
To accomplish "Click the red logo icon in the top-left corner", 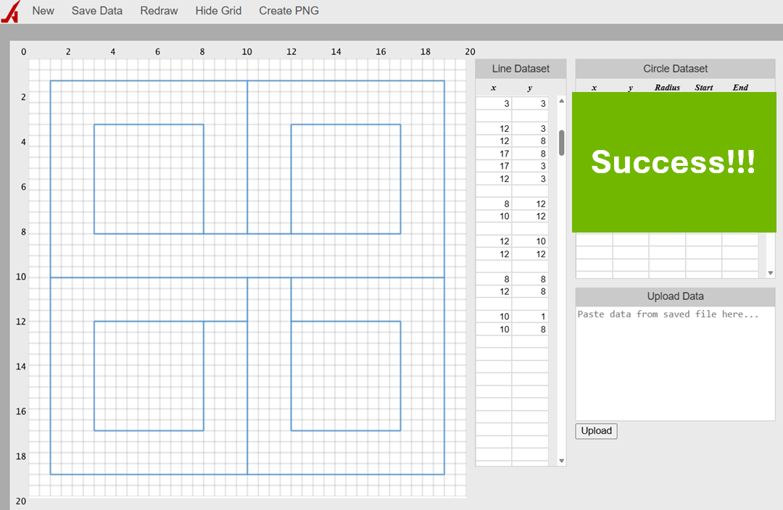I will click(9, 11).
